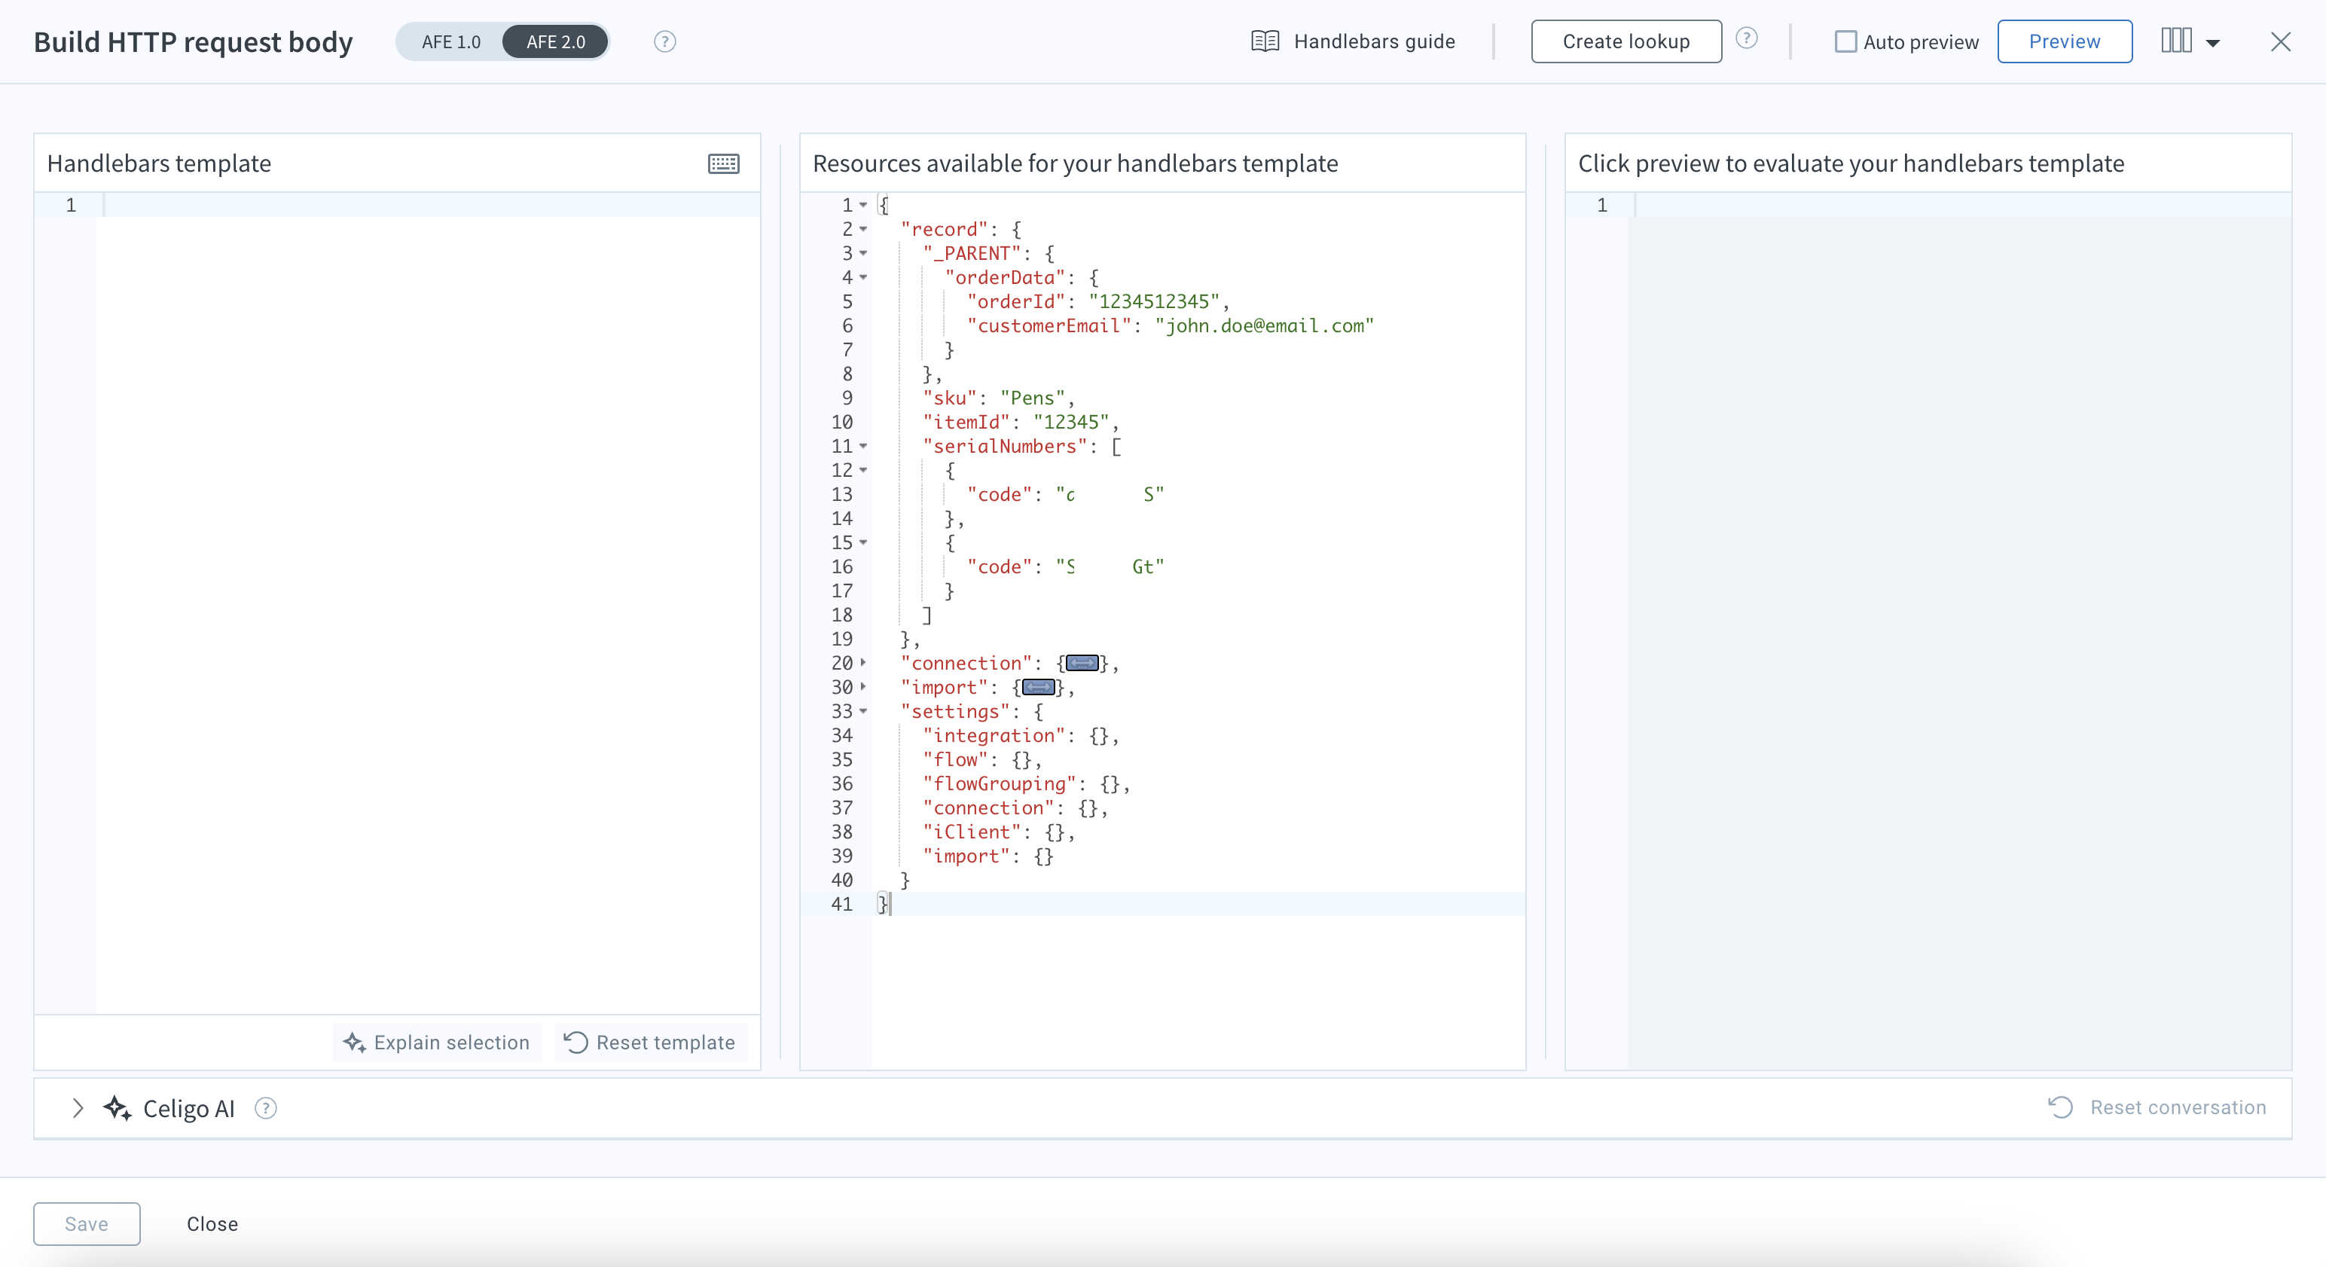Image resolution: width=2326 pixels, height=1267 pixels.
Task: Expand the collapsed "connection" node on line 20
Action: 863,663
